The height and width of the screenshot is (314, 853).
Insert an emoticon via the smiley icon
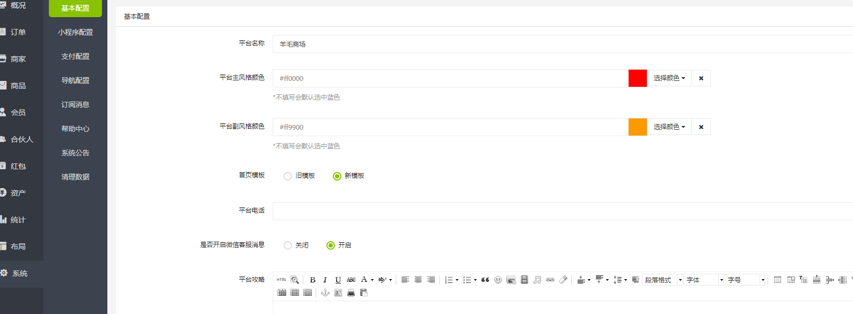pyautogui.click(x=498, y=280)
